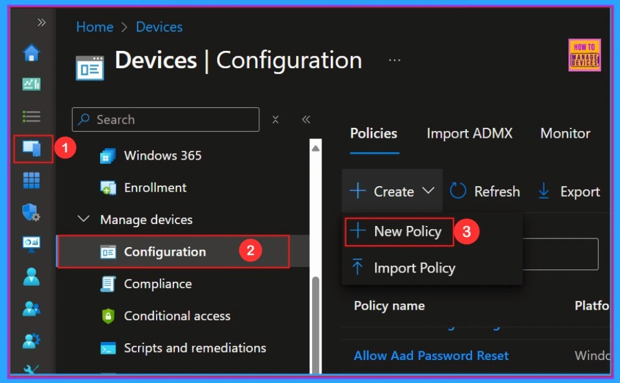
Task: Select the Devices icon in sidebar
Action: coord(32,148)
